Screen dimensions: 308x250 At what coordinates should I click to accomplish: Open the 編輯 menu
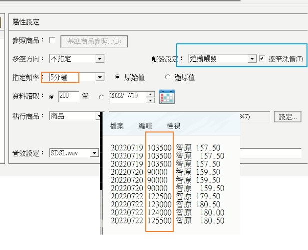146,126
